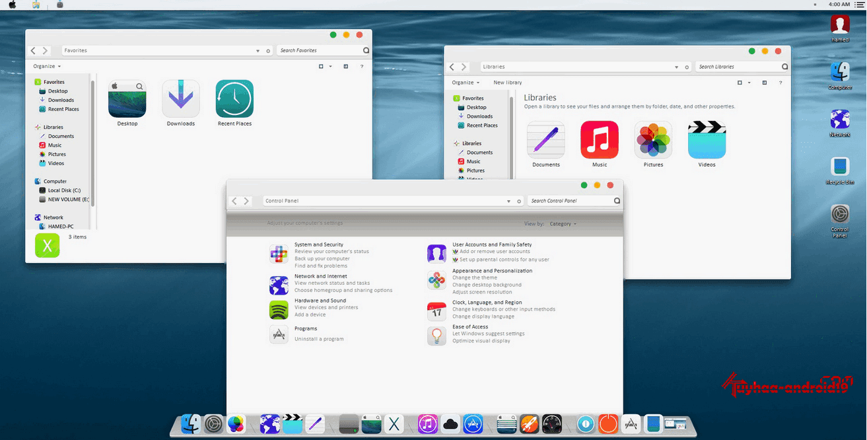
Task: Open the Dashboard gauge icon in dock
Action: click(551, 423)
